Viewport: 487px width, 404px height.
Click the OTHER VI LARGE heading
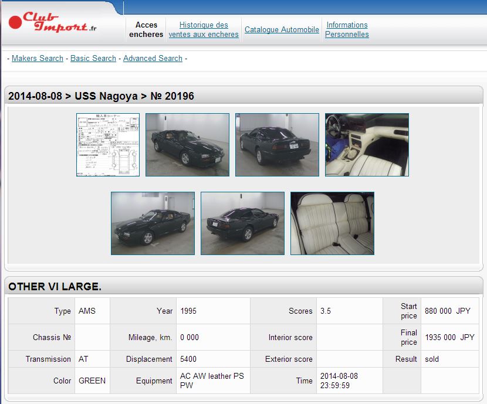pos(55,286)
